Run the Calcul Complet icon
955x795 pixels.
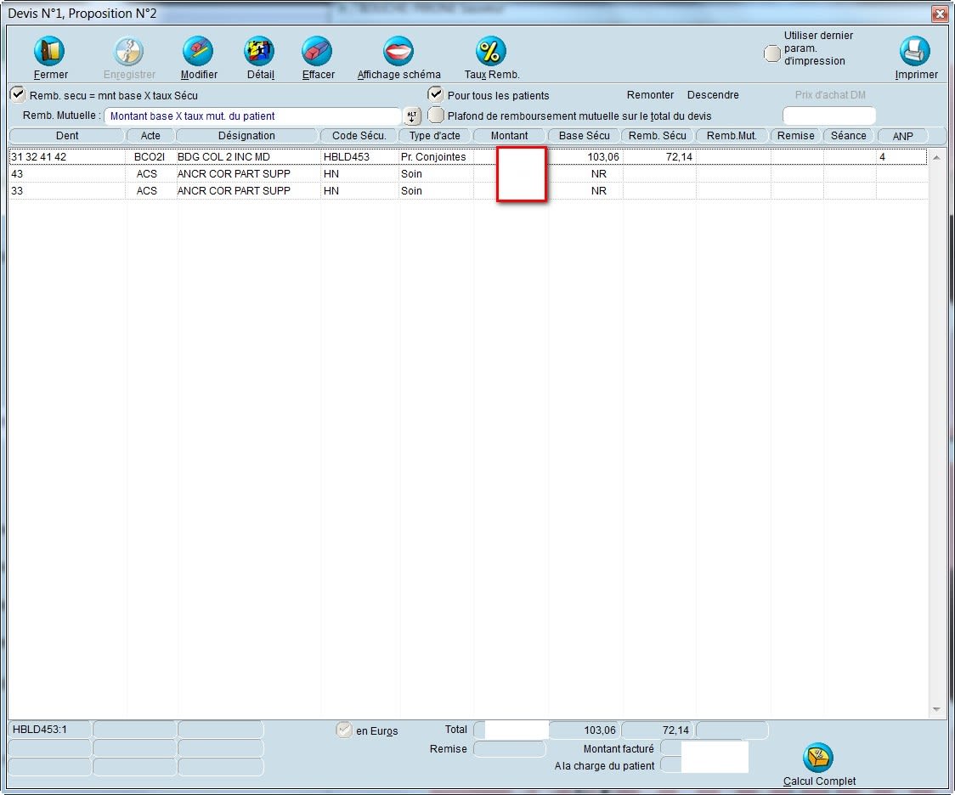click(x=818, y=758)
